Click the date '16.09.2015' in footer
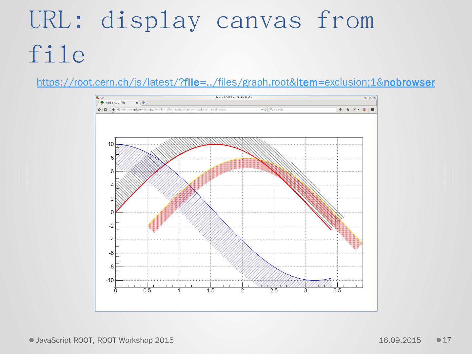This screenshot has width=472, height=354. 400,340
